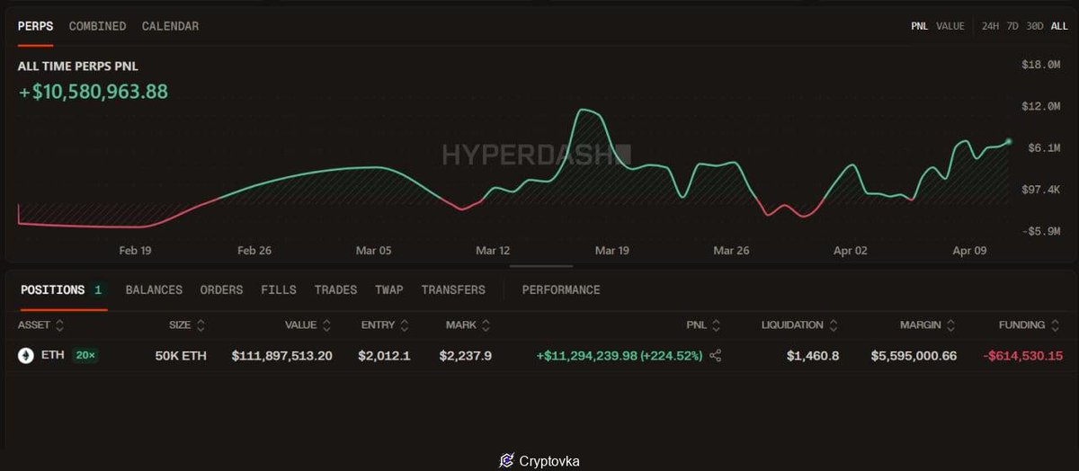Click the ETH asset coin icon
The width and height of the screenshot is (1079, 471).
pos(25,356)
